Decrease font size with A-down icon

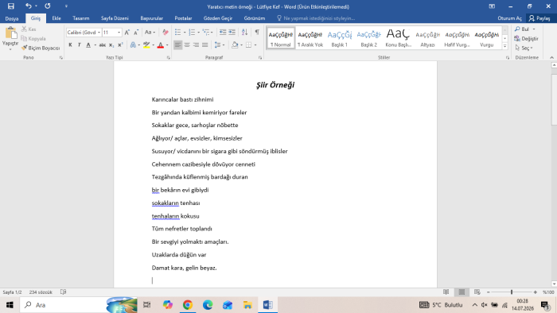click(136, 33)
